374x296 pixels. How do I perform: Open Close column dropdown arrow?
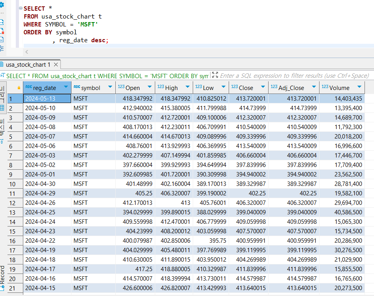[263, 87]
